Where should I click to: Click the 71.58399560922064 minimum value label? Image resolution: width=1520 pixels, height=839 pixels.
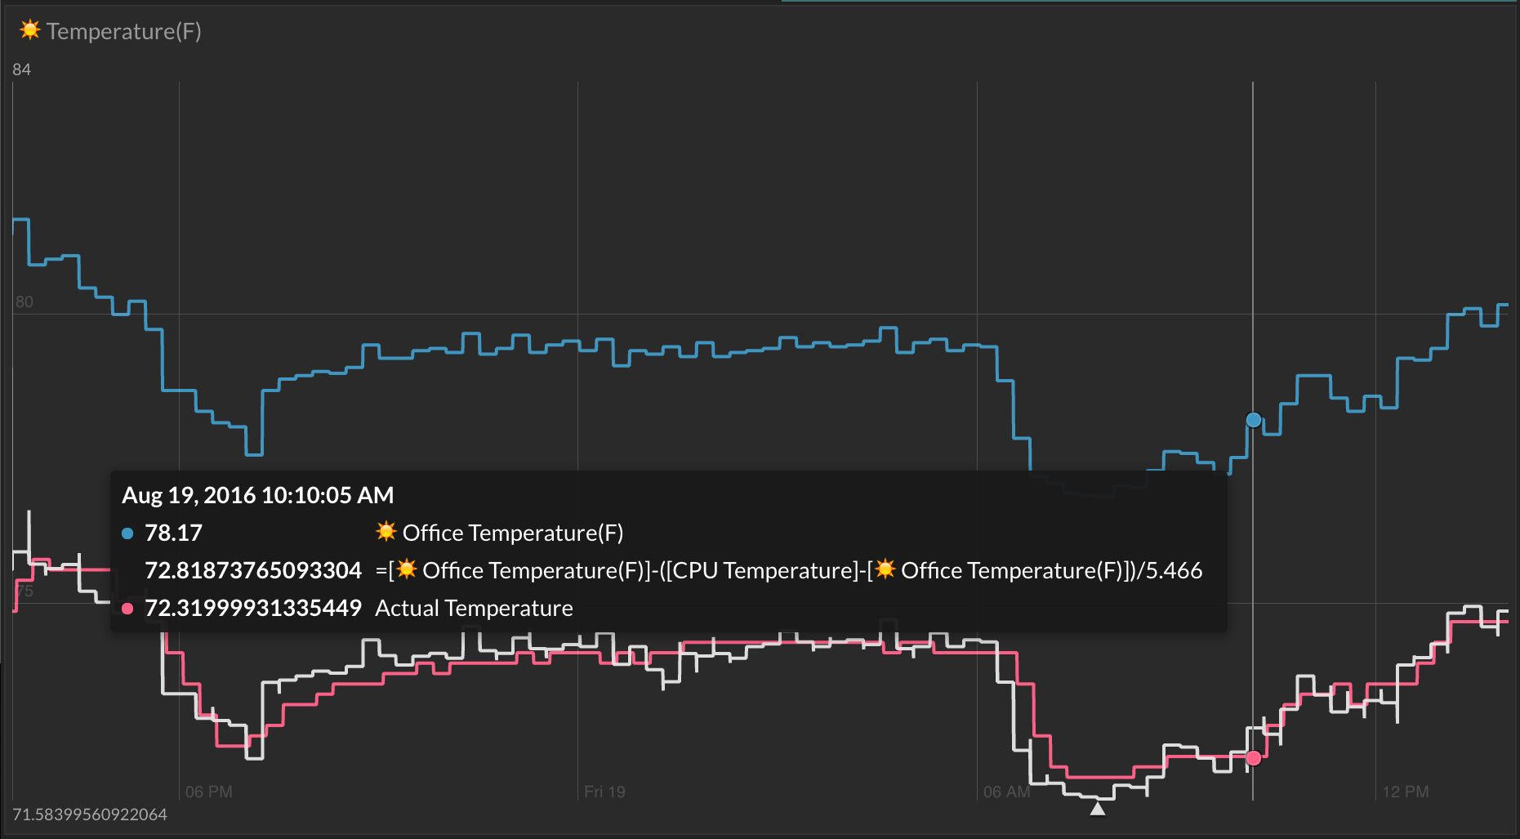[91, 814]
